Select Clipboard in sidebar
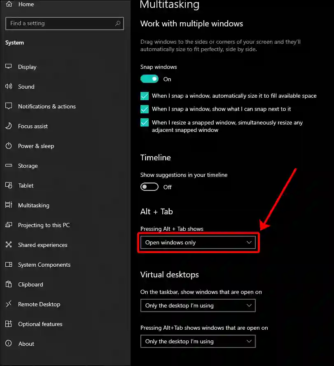The height and width of the screenshot is (366, 334). coord(30,284)
